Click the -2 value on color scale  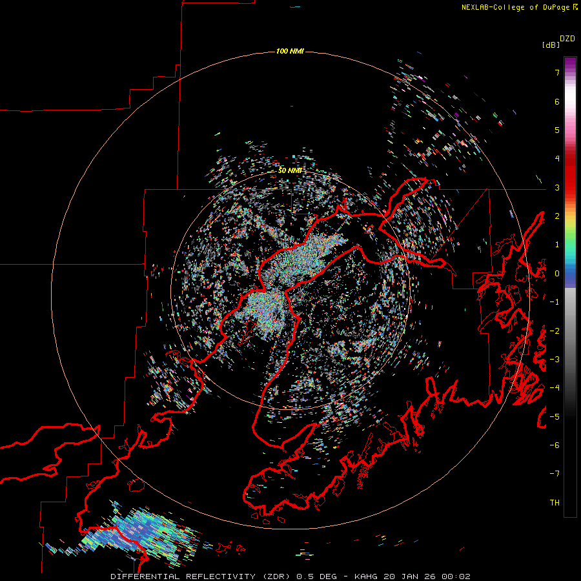click(x=555, y=331)
